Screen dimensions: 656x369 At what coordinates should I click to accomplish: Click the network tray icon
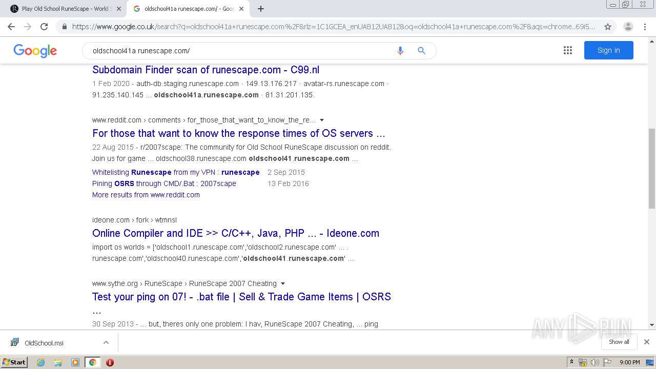(583, 362)
